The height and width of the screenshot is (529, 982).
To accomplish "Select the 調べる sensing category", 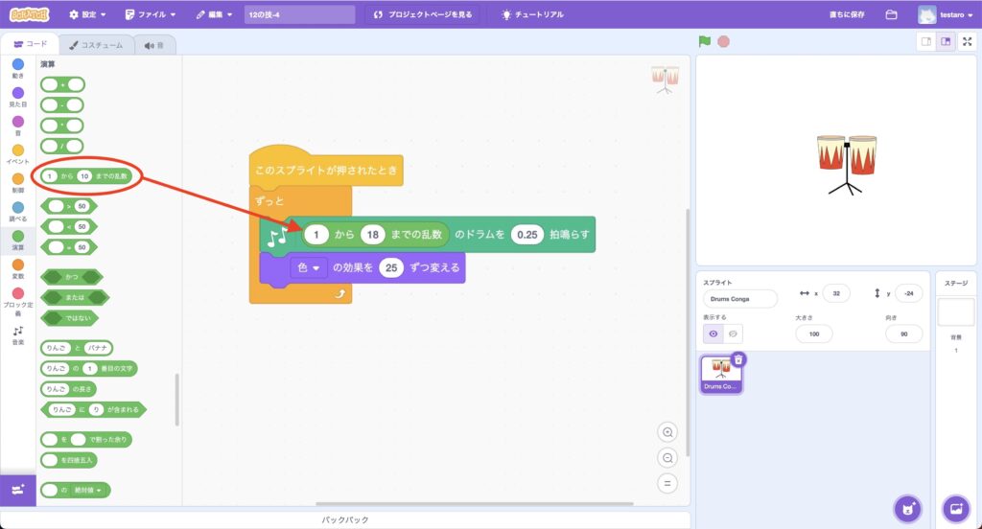I will coord(18,212).
